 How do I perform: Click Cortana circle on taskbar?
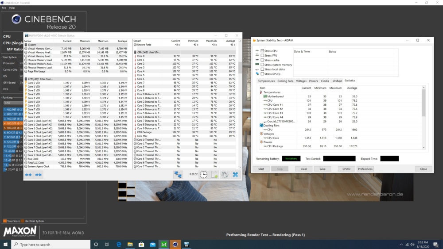click(96, 245)
